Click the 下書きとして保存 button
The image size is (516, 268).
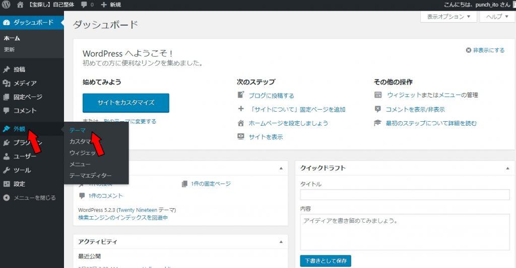[326, 261]
